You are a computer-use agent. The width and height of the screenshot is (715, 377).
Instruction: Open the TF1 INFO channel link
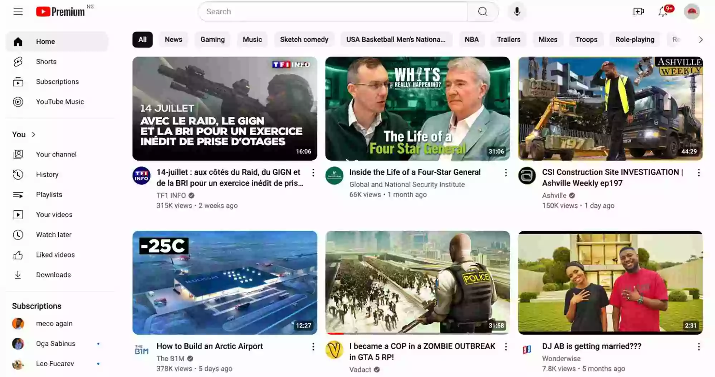(171, 195)
